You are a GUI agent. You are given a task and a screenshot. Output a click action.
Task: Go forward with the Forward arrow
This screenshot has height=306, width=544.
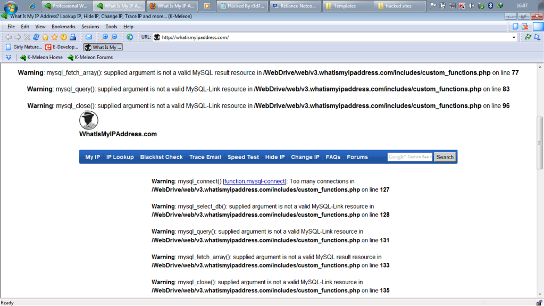(18, 37)
